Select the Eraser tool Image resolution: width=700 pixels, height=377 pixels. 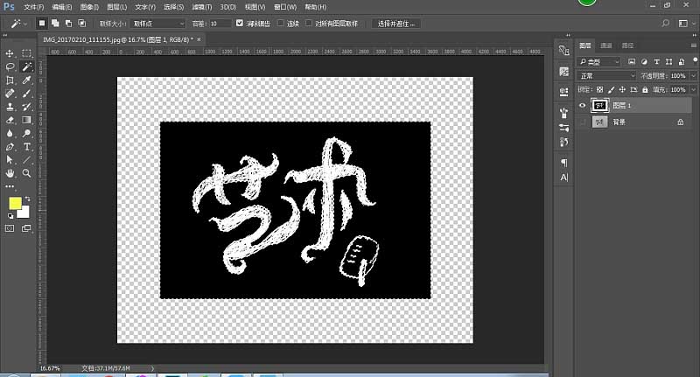pos(10,120)
